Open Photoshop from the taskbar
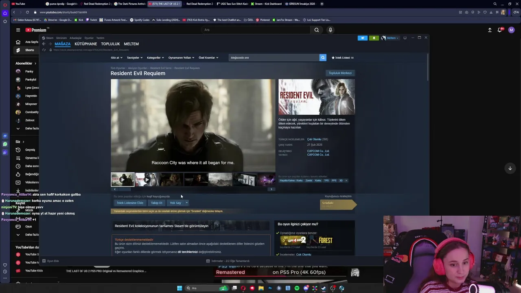Screen dimensions: 521x293 click(270, 288)
